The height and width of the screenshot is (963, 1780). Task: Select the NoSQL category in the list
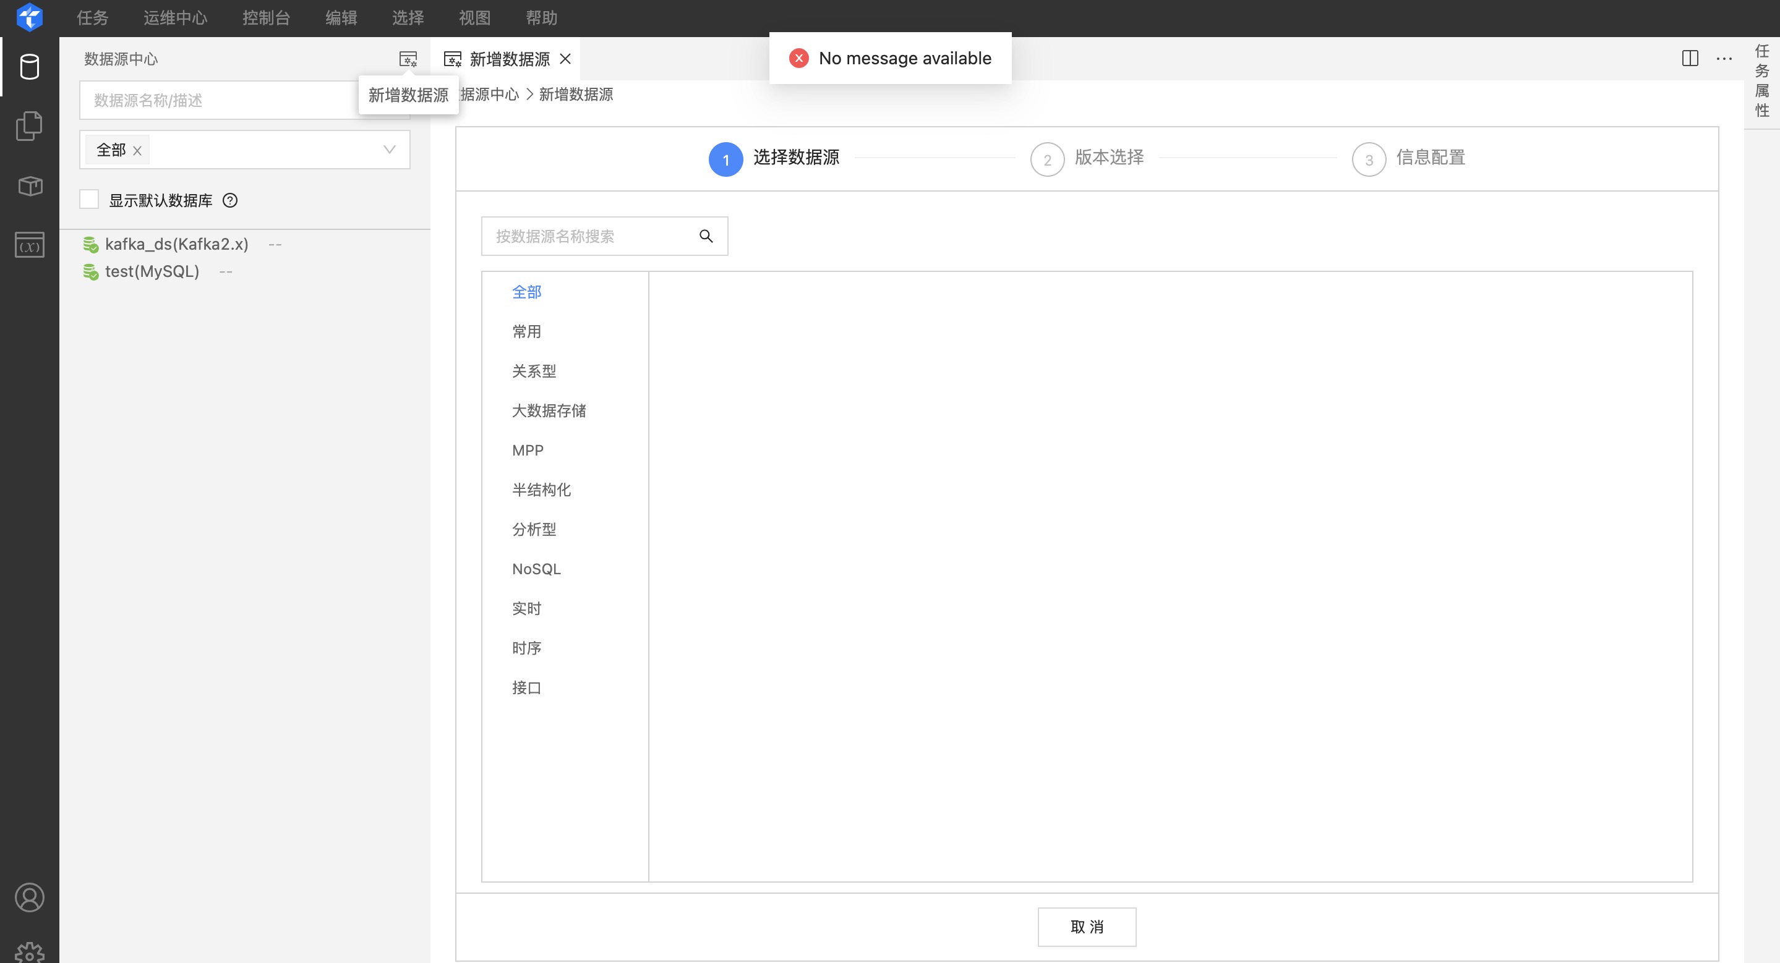click(537, 568)
